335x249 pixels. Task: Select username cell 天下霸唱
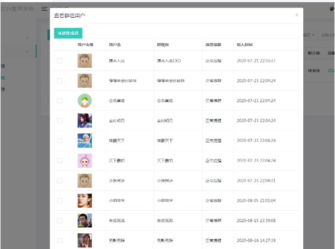click(117, 160)
